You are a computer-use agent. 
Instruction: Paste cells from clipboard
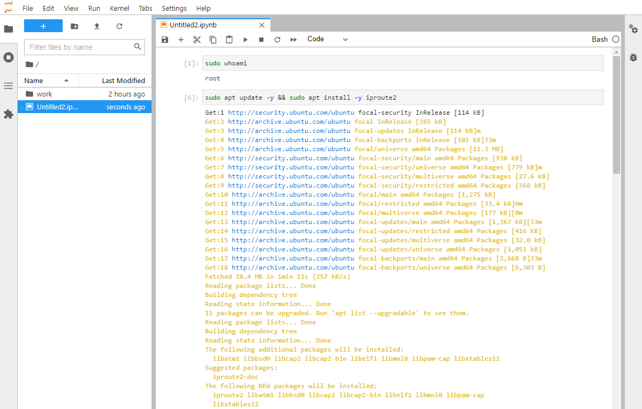pyautogui.click(x=229, y=39)
